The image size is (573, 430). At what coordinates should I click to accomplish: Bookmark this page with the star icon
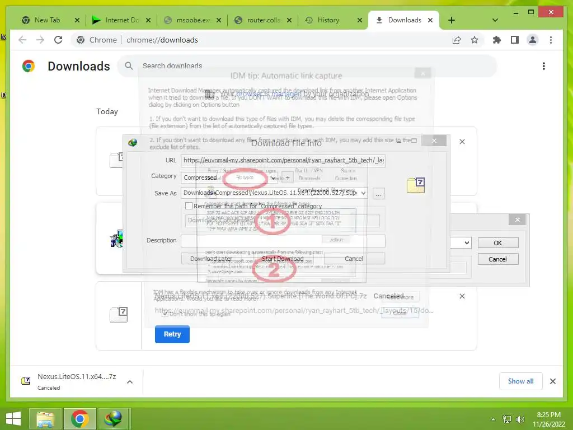click(475, 40)
